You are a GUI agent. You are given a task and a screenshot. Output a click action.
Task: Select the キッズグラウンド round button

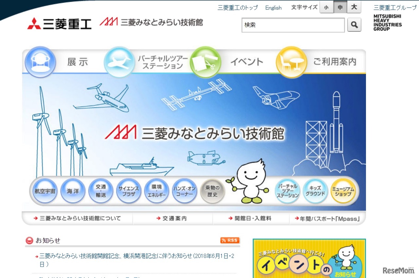click(x=315, y=191)
